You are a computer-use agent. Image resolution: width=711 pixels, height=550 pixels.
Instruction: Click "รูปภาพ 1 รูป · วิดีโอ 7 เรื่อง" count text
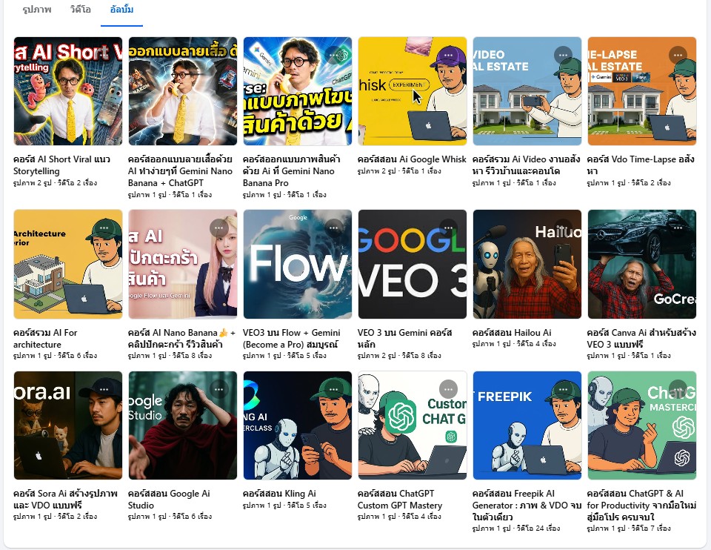point(629,529)
